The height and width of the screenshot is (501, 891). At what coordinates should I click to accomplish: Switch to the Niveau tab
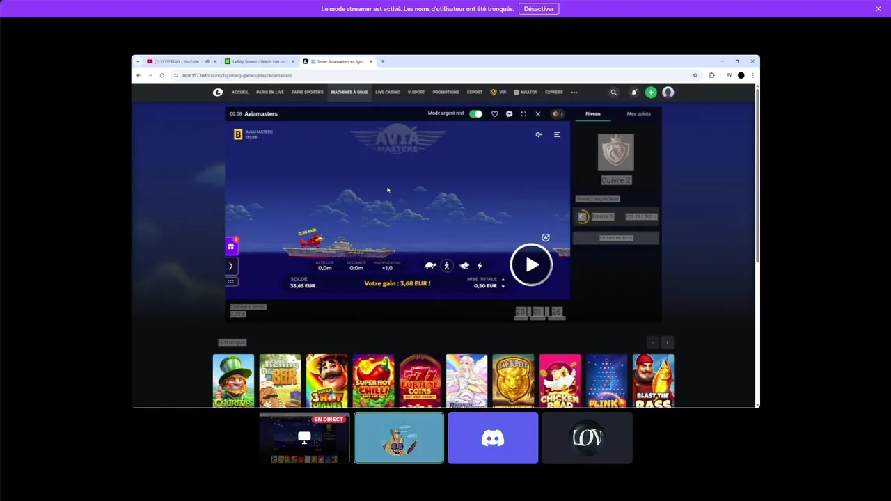pos(593,113)
